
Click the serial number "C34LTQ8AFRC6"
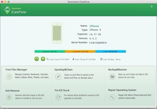(98, 43)
